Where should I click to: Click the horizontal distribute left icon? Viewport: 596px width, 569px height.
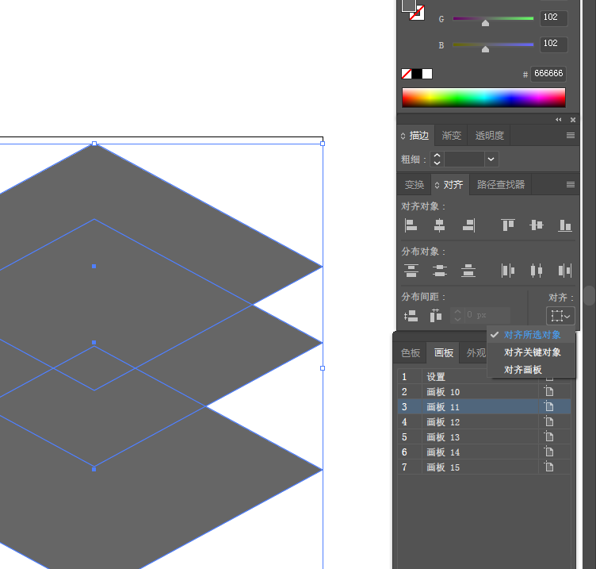(x=508, y=271)
